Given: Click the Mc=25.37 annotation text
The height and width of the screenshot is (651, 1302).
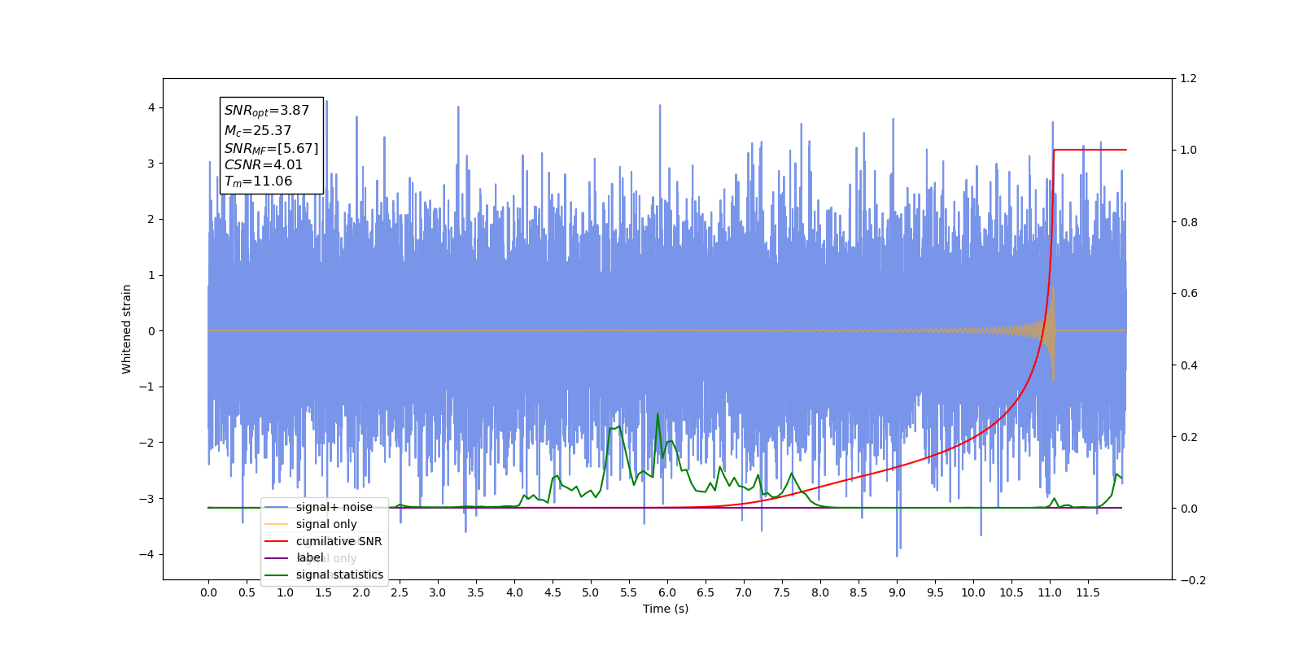Looking at the screenshot, I should 258,130.
